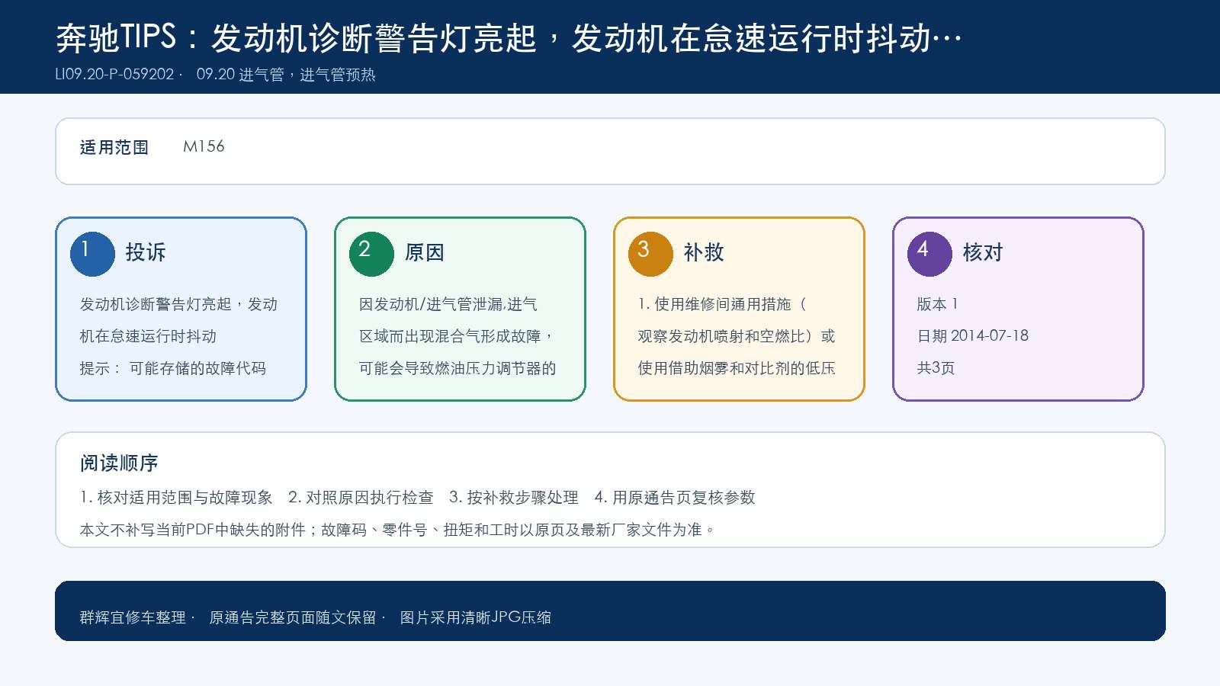Select the line 发动机诊断警告灯亮起，发动

pos(178,304)
